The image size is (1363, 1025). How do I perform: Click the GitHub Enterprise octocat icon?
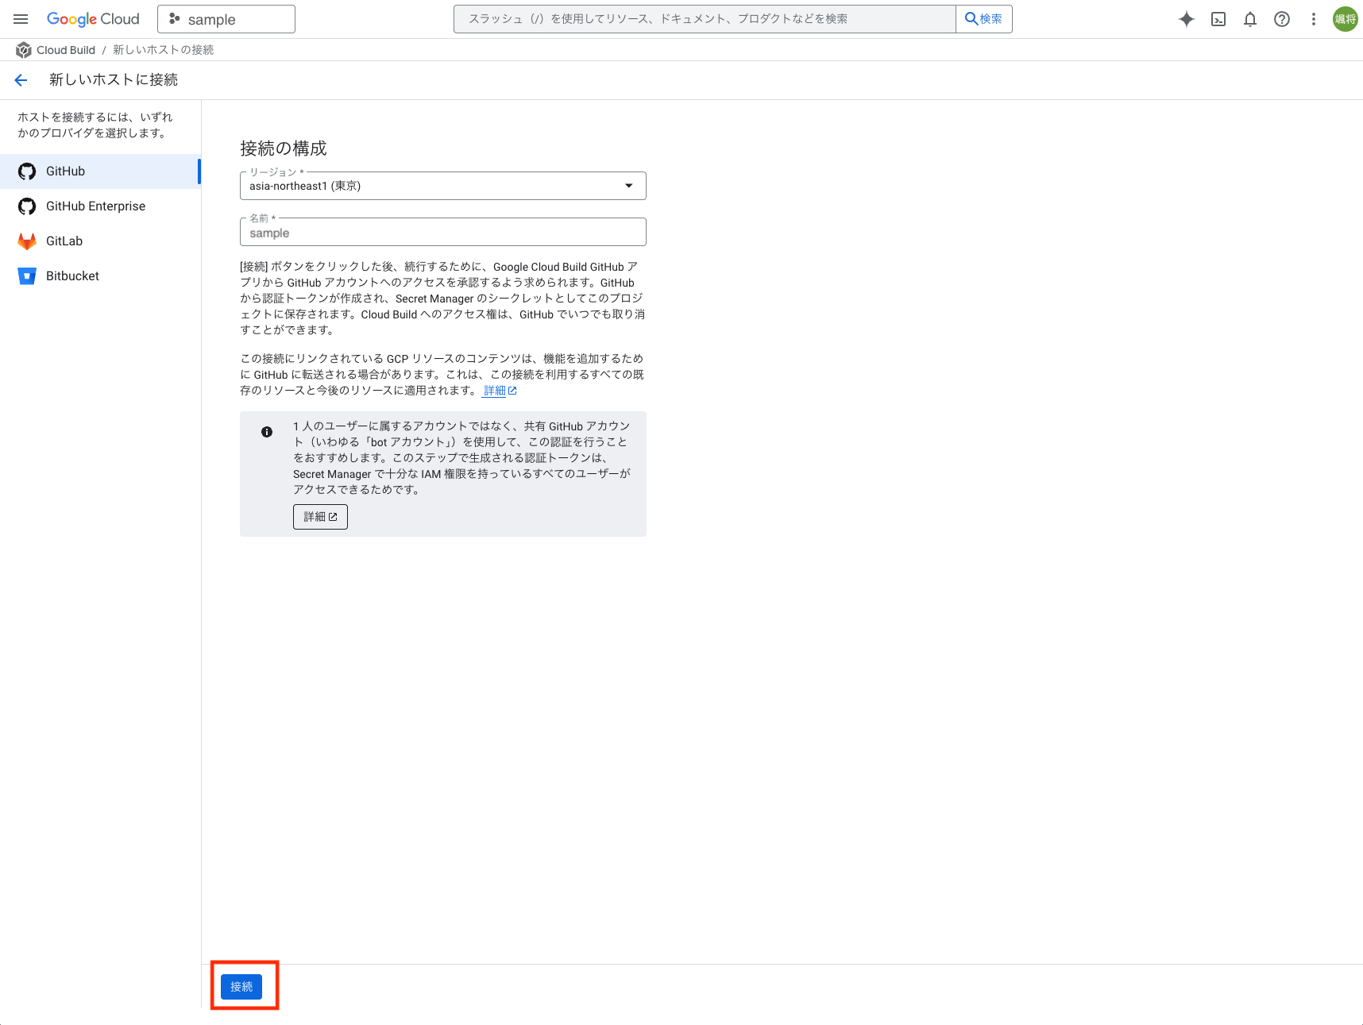(x=27, y=206)
